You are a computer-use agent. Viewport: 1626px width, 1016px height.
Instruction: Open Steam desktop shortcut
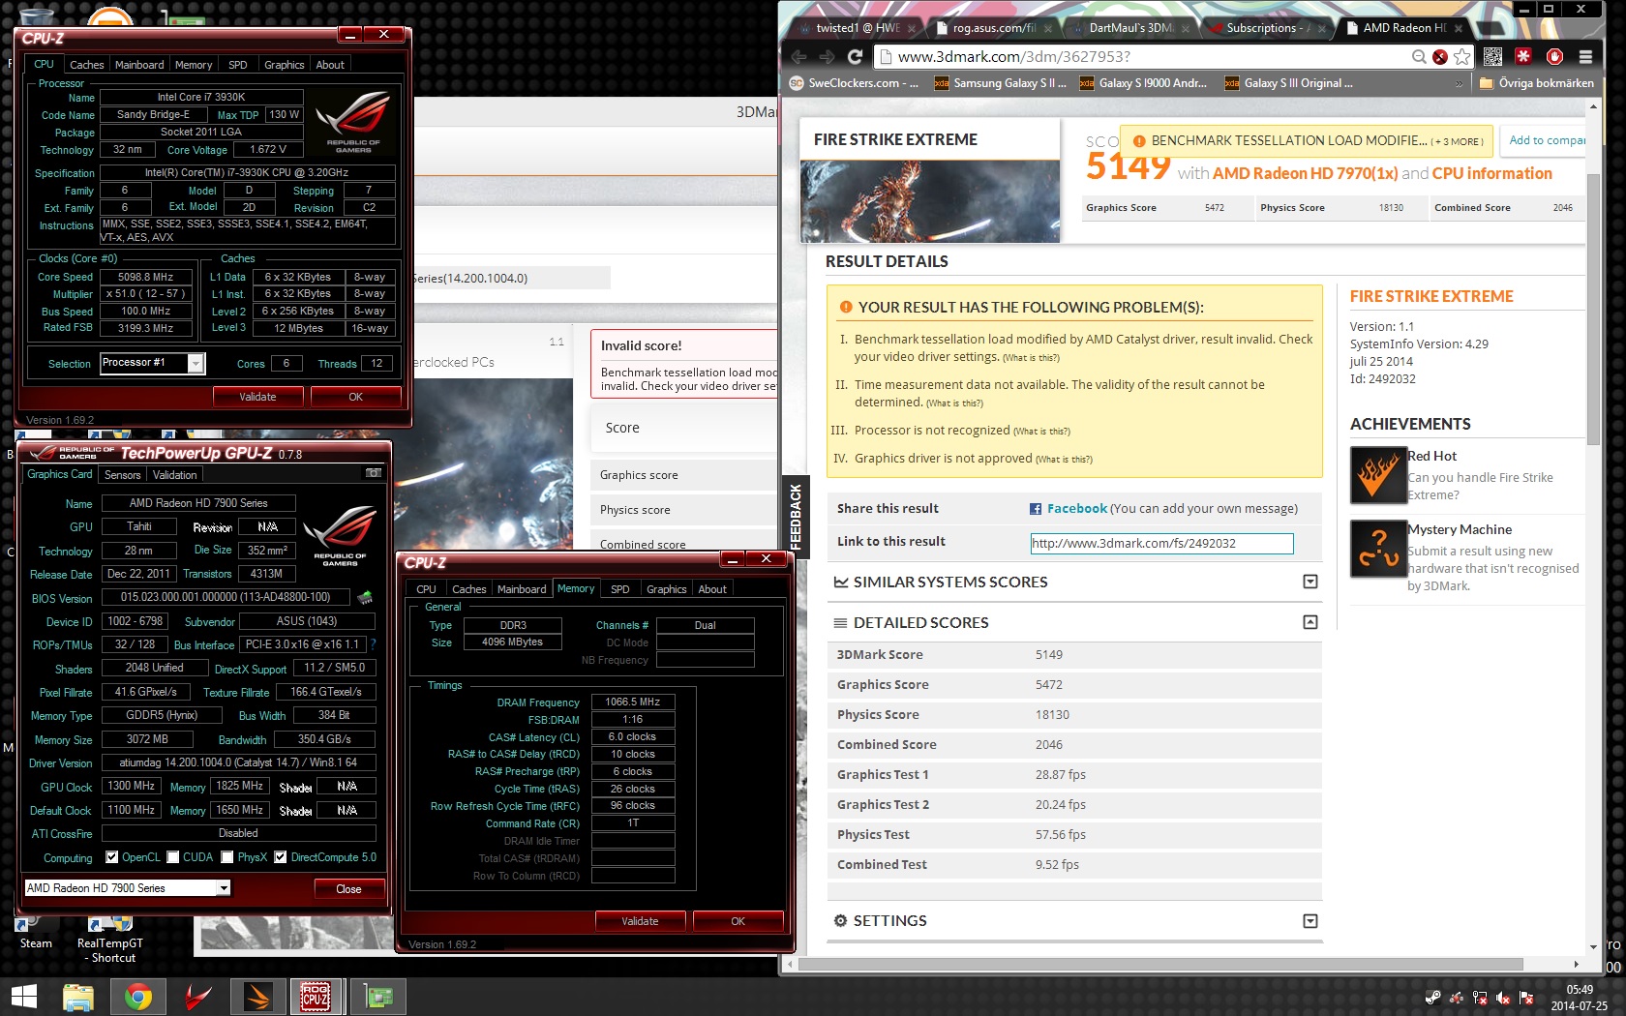(x=36, y=935)
